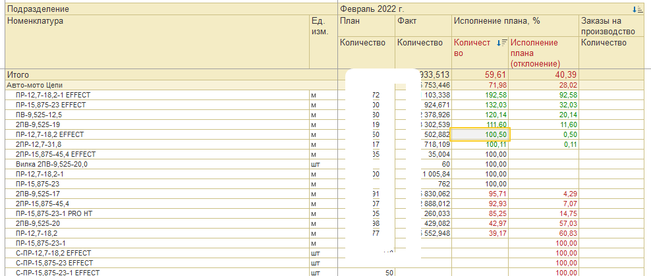
Task: Select item ПР-15,875-23-1 PRO HT
Action: tap(54, 213)
